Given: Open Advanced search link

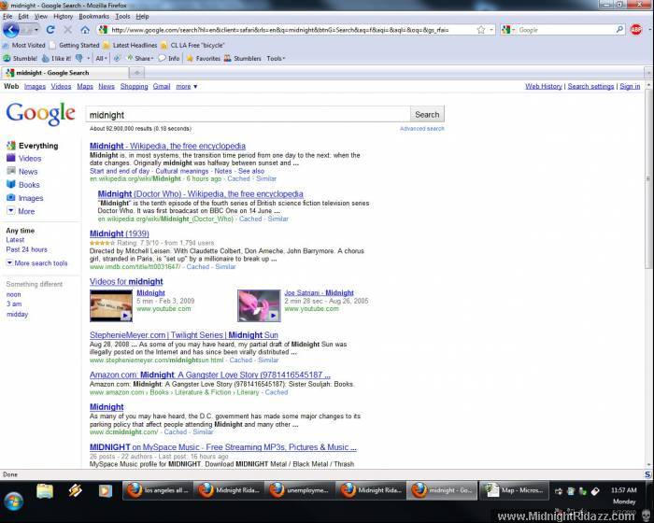Looking at the screenshot, I should coord(421,129).
